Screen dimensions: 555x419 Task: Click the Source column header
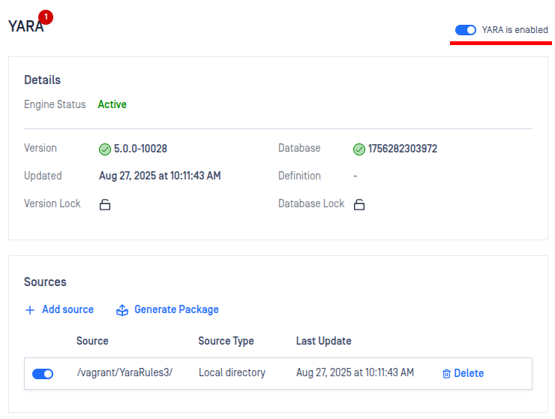pos(92,341)
